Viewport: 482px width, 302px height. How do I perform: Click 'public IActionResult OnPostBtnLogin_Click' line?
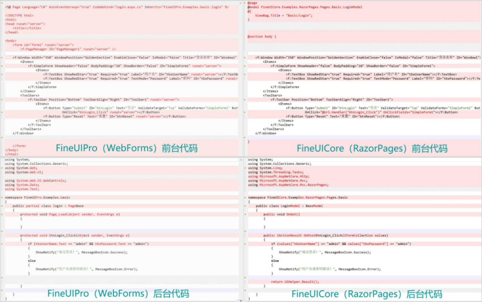tap(326, 236)
